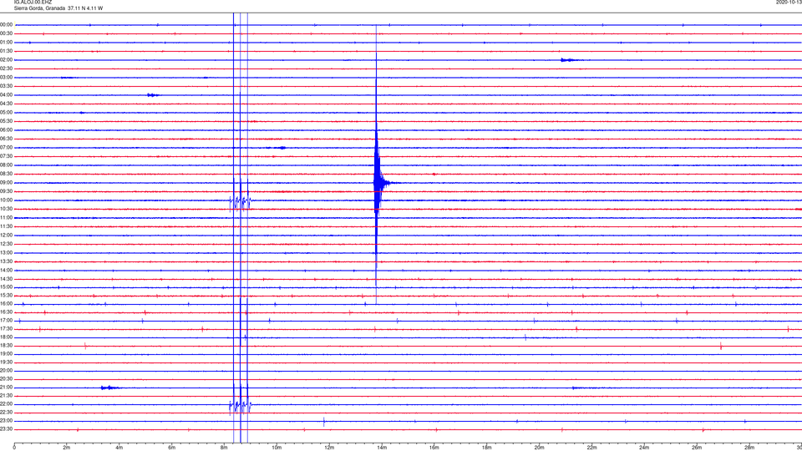Screen dimensions: 802x451
Task: Select the 12:30 trace time label
Action: tap(7, 244)
